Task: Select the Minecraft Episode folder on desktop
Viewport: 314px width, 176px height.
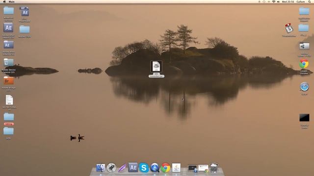Action: 9,11
